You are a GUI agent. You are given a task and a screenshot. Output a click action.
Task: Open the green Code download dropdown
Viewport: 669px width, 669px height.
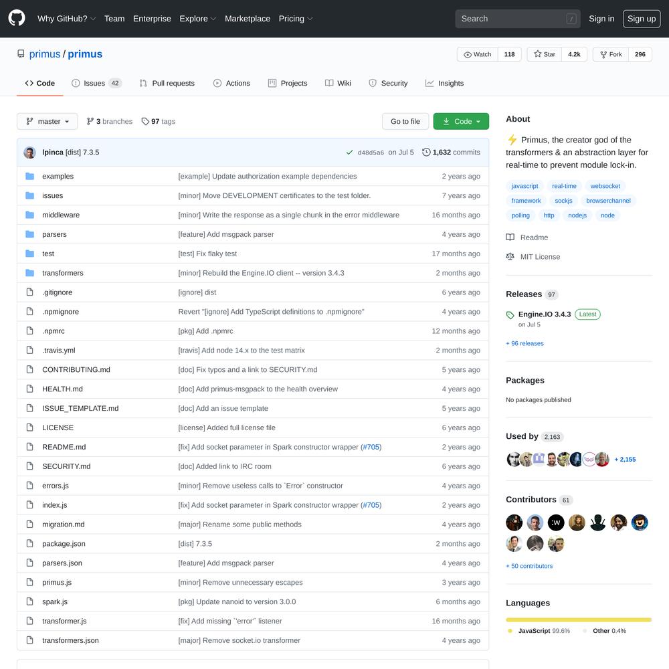click(461, 121)
